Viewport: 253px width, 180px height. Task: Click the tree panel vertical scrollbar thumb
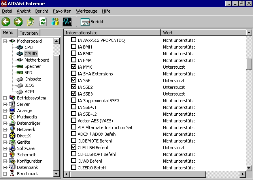point(57,113)
